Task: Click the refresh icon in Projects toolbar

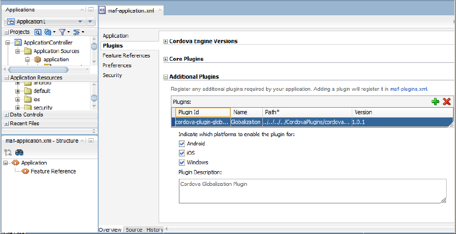Action: (x=48, y=32)
